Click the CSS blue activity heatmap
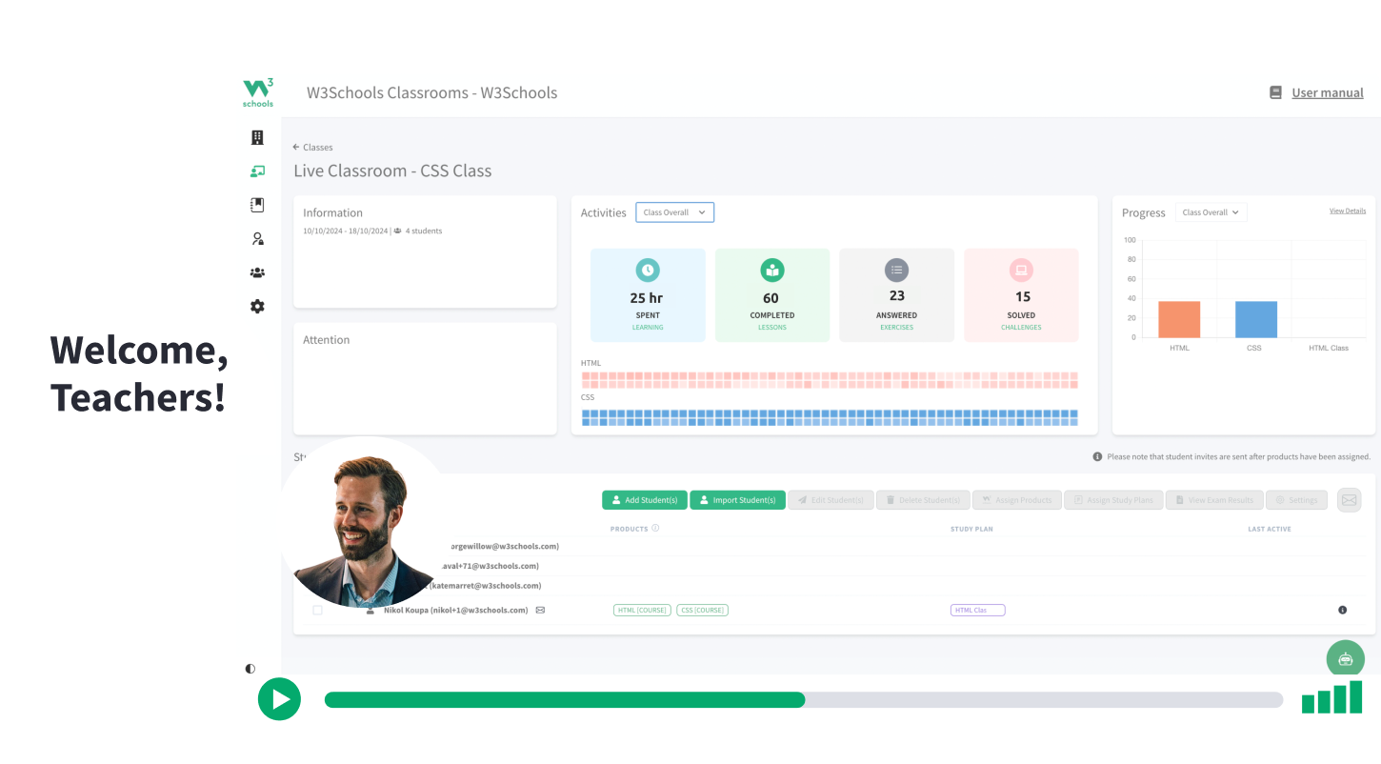Image resolution: width=1381 pixels, height=764 pixels. (830, 417)
